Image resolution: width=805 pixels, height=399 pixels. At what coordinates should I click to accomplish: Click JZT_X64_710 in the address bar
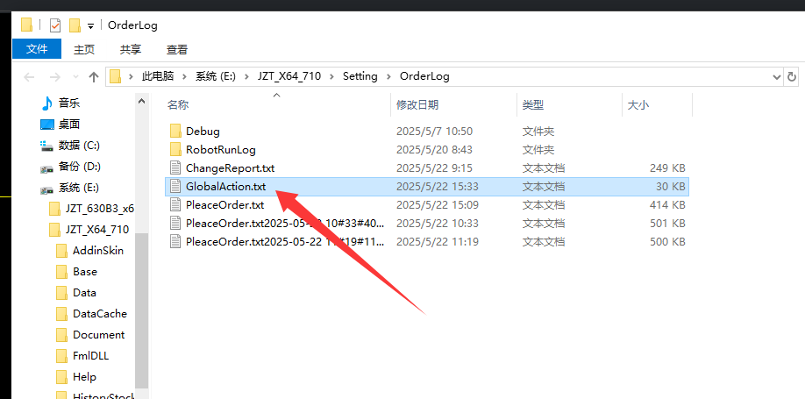click(x=289, y=76)
